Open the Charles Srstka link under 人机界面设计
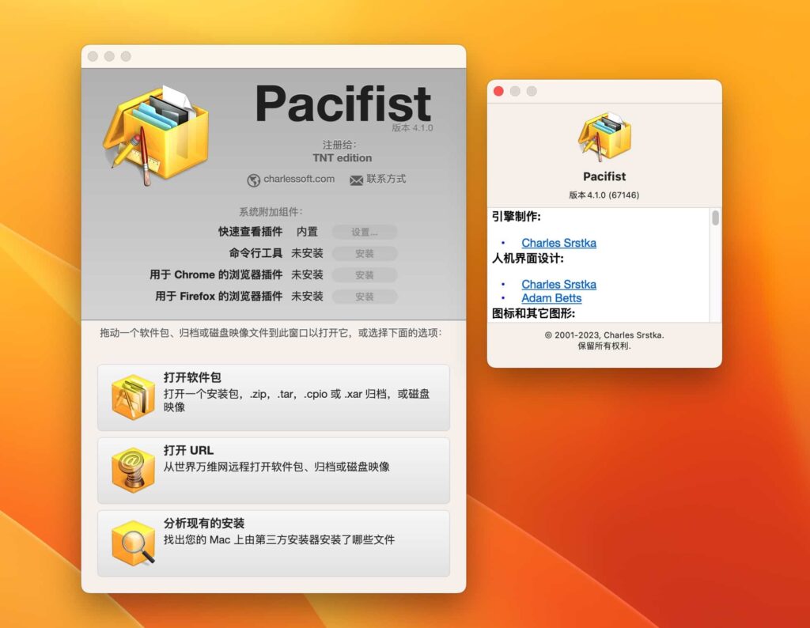Screen dimensions: 810x628 point(558,284)
